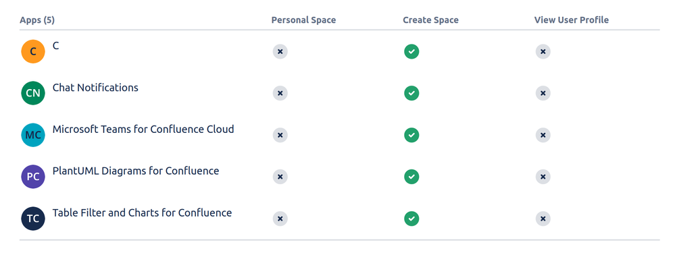
Task: Click the green CN avatar icon
Action: pyautogui.click(x=33, y=93)
